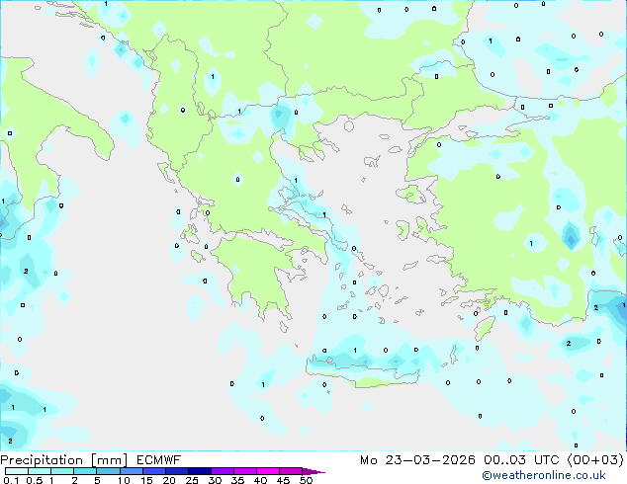Click legend scale label '0.5'

[x=35, y=480]
